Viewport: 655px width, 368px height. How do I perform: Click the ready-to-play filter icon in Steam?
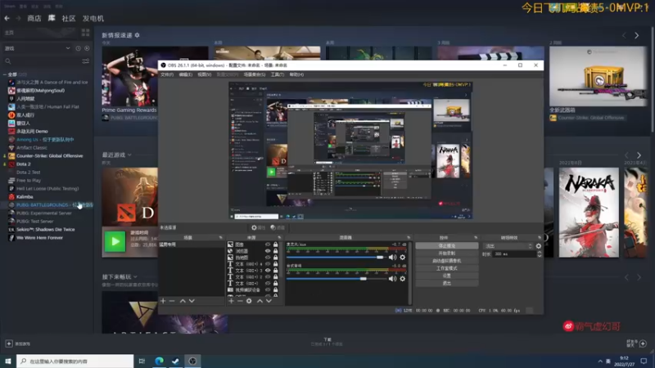[x=87, y=48]
